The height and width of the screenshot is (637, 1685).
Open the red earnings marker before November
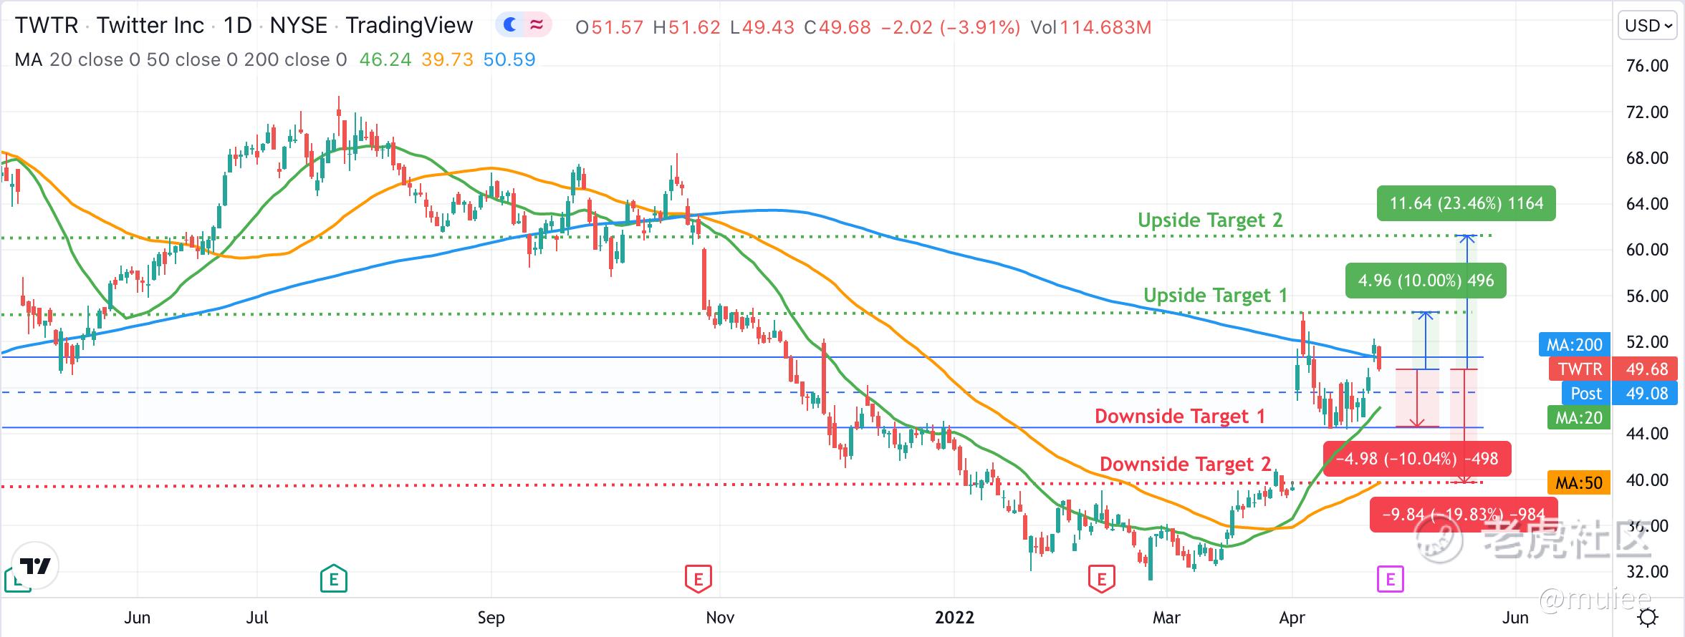[x=699, y=578]
